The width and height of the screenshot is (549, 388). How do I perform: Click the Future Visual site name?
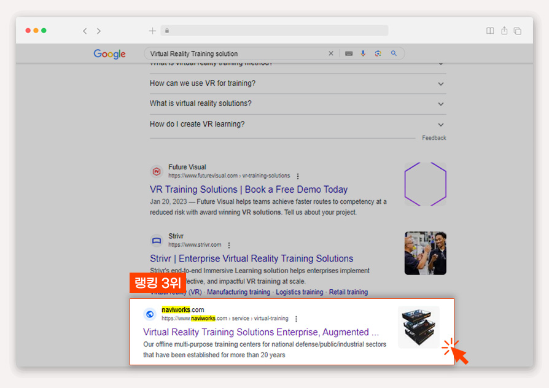coord(187,167)
